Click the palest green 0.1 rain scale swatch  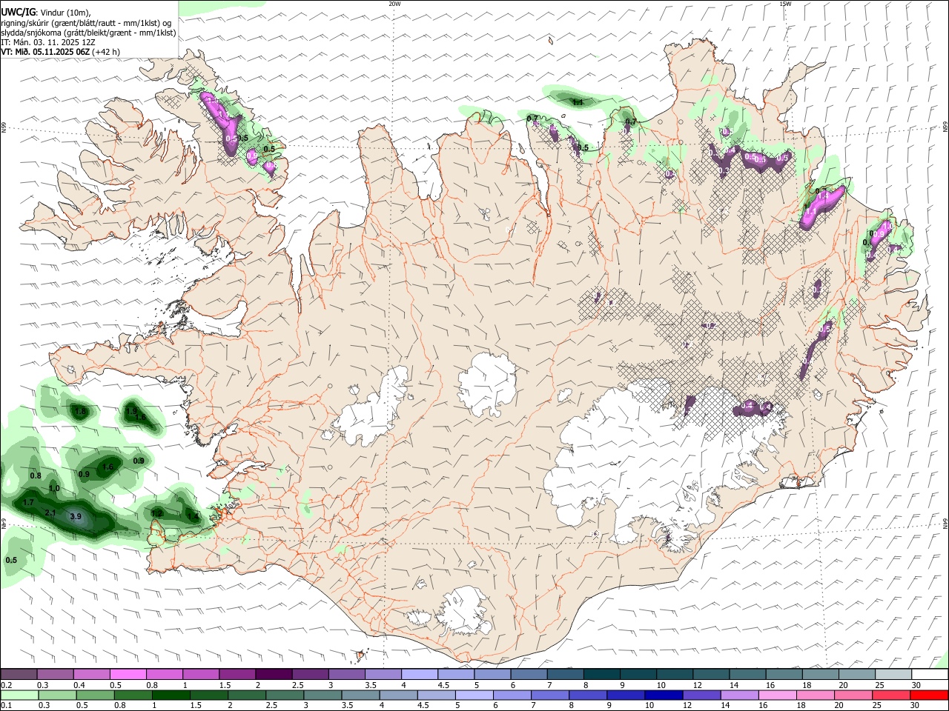19,695
